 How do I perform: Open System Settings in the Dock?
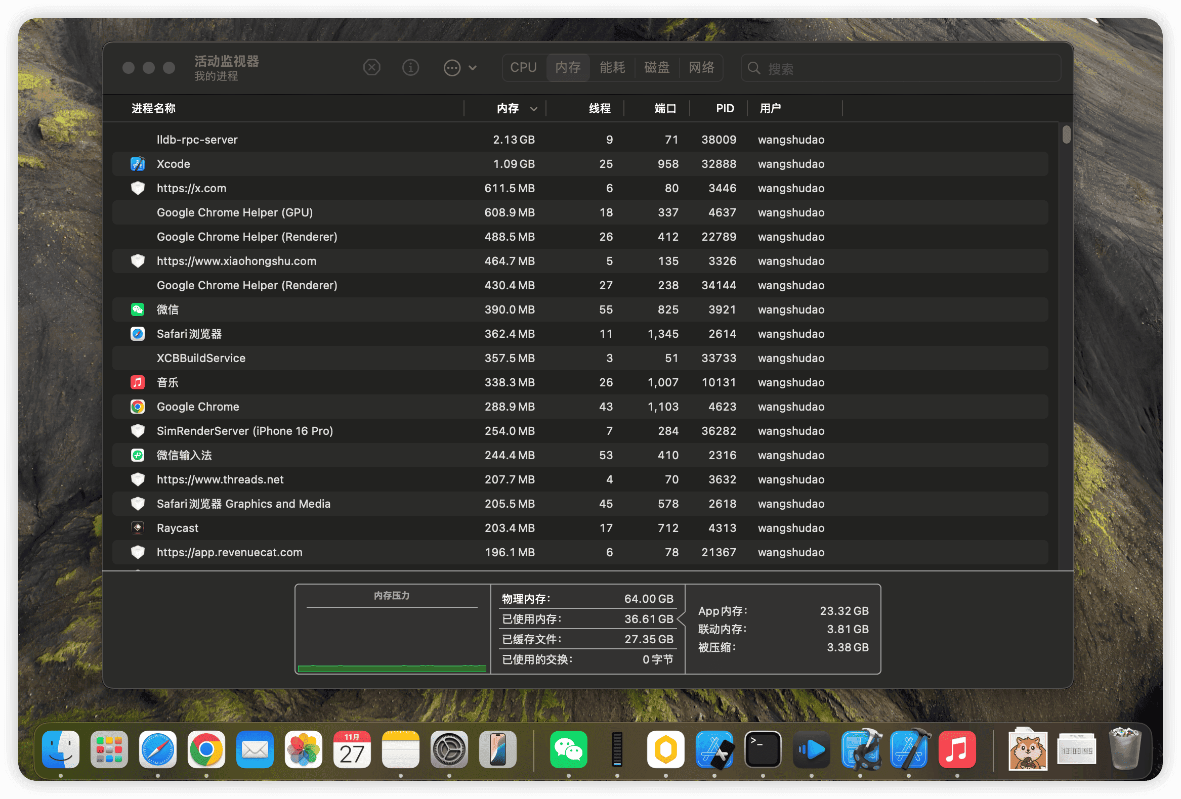(x=449, y=749)
